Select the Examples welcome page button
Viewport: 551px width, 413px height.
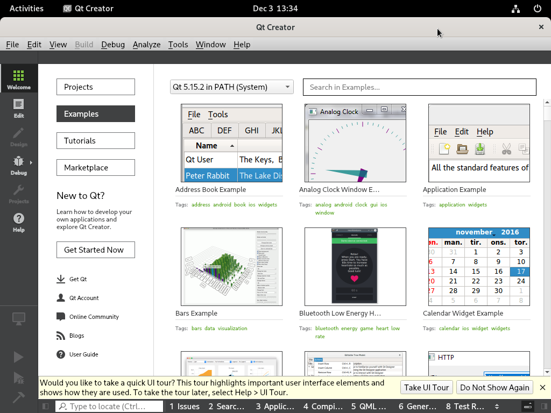(x=96, y=114)
